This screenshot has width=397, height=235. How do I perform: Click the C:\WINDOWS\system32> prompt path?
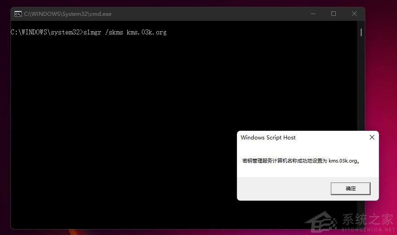pos(47,32)
